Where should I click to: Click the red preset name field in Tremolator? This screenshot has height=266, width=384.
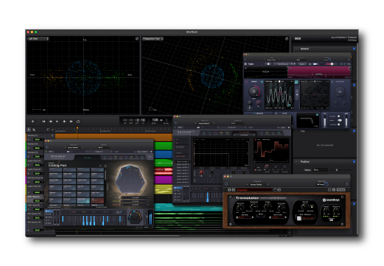tap(254, 190)
